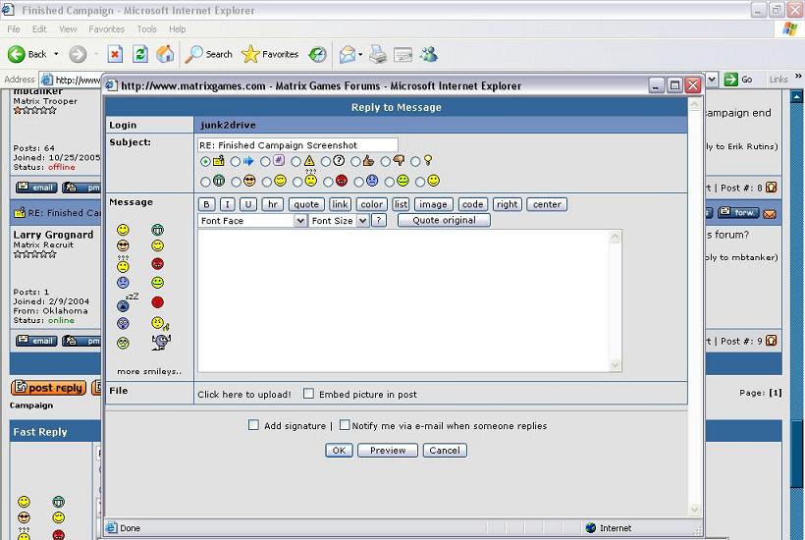
Task: Select the question mark post icon radio
Action: (326, 162)
